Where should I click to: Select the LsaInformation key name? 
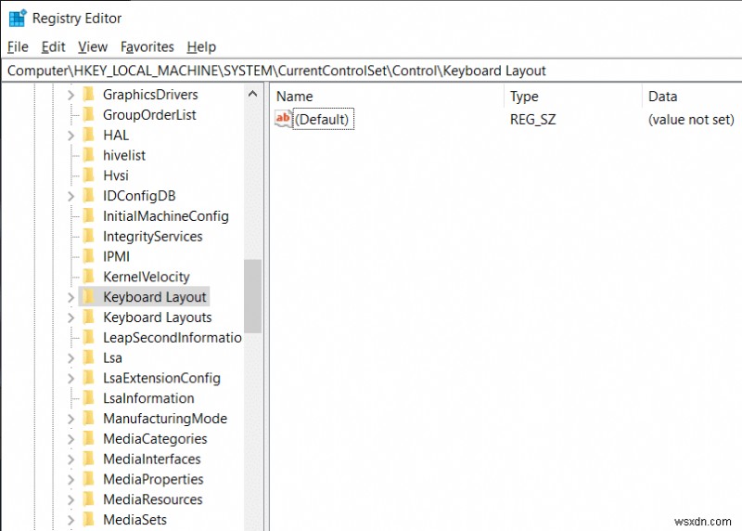[148, 398]
